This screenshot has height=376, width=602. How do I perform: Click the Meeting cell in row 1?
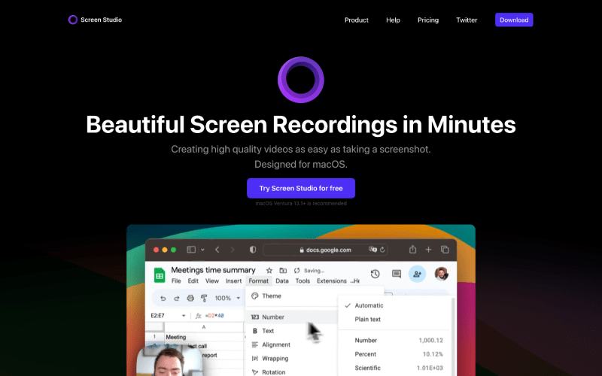point(204,337)
